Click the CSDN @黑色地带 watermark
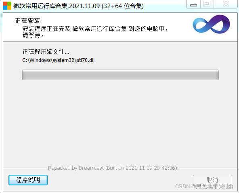The height and width of the screenshot is (193, 239). point(204,186)
